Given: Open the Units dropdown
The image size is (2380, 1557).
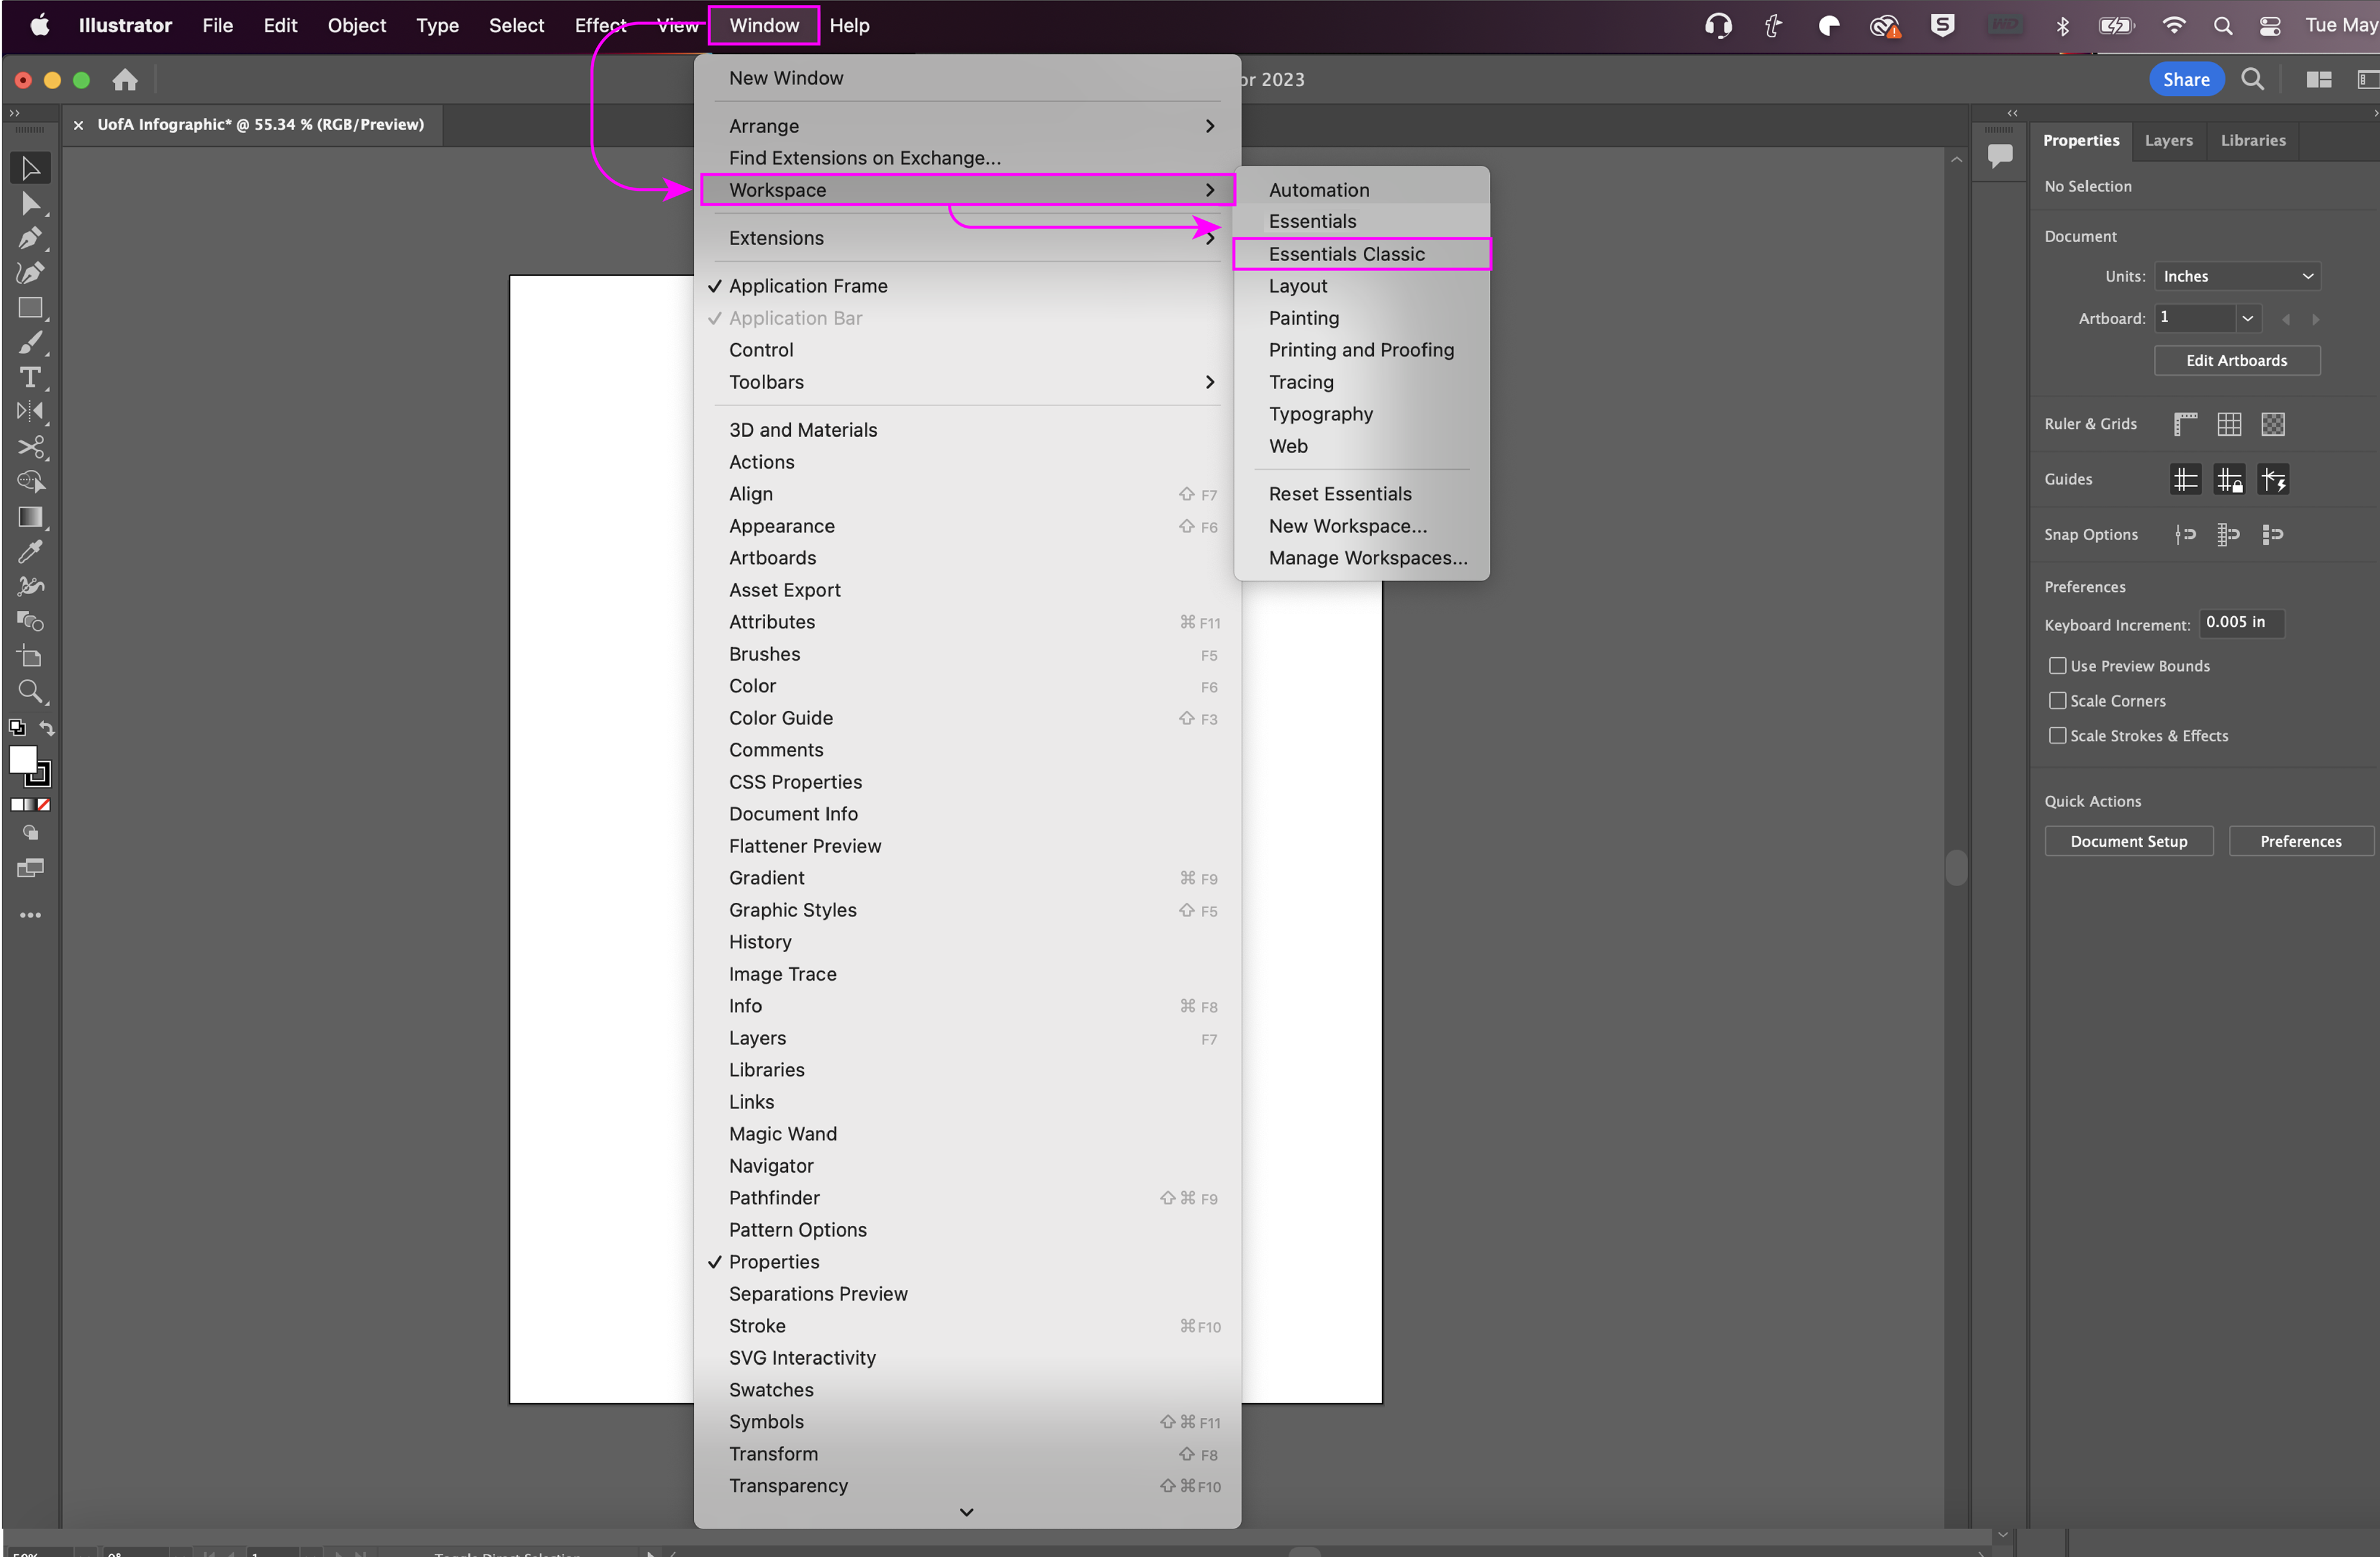Looking at the screenshot, I should [x=2237, y=277].
